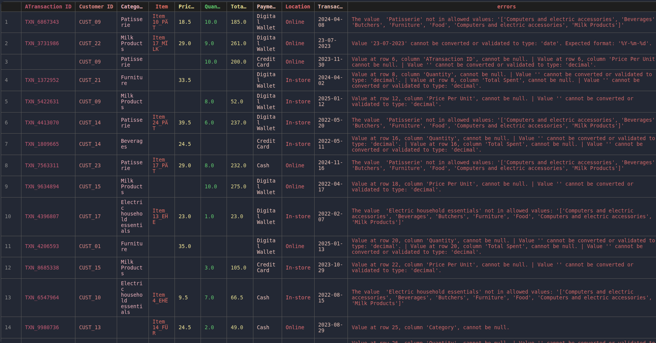Click the 'Item' column header
Viewport: 656px width, 343px height.
[x=162, y=7]
